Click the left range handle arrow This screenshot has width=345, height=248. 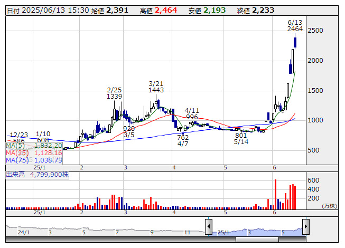(x=208, y=226)
